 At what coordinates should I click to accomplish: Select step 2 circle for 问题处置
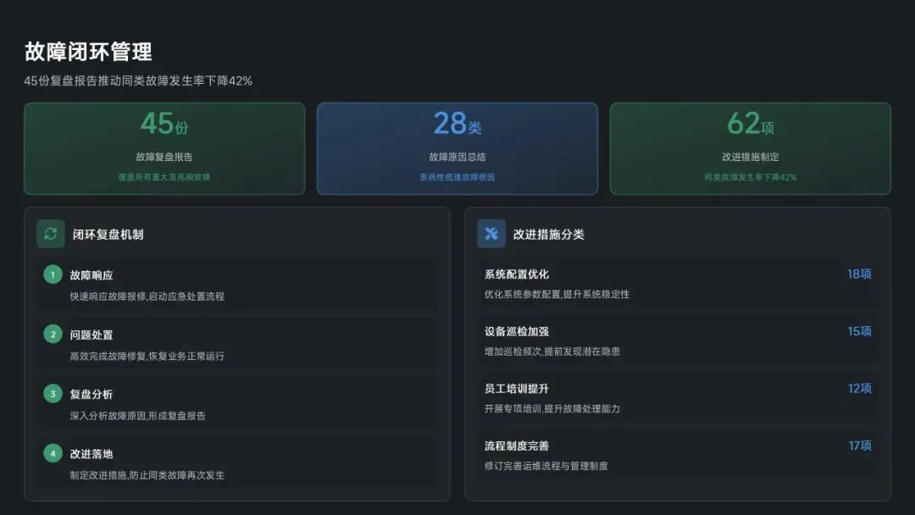pyautogui.click(x=53, y=335)
